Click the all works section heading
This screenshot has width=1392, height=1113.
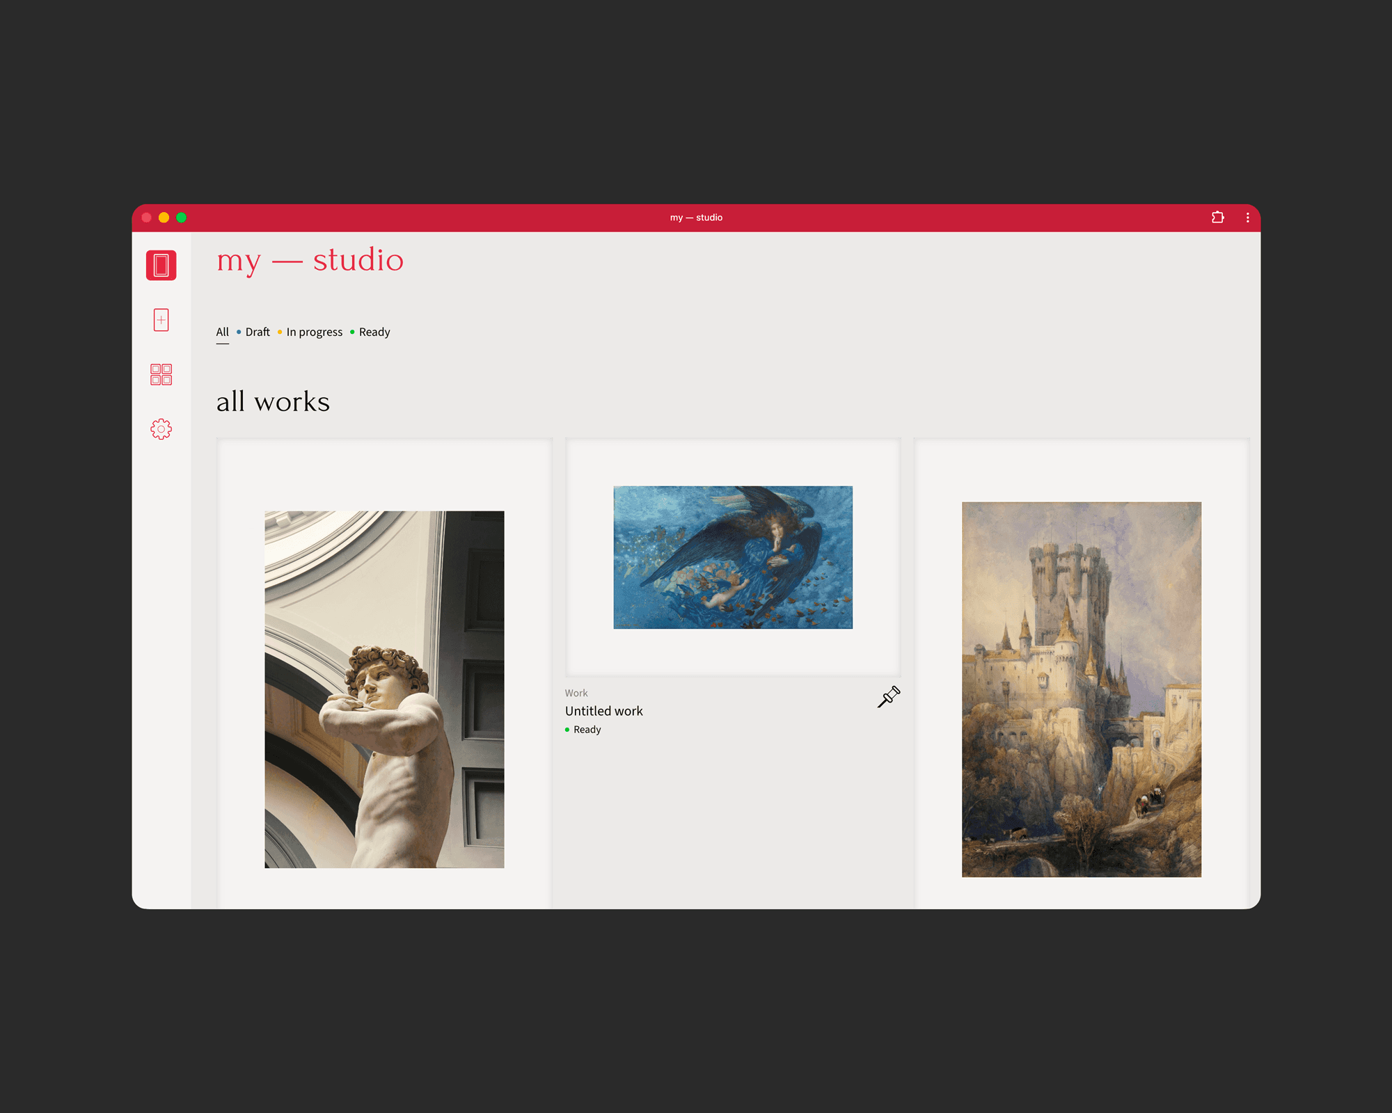(273, 402)
